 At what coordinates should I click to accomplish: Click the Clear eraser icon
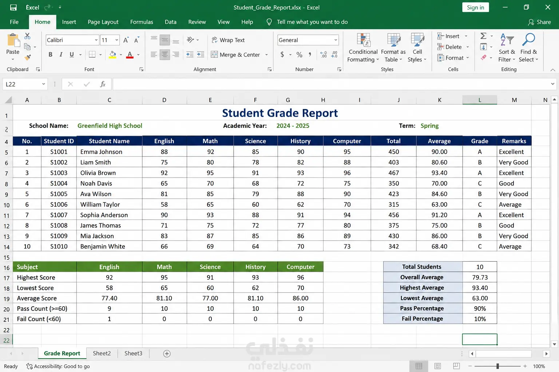pos(483,57)
